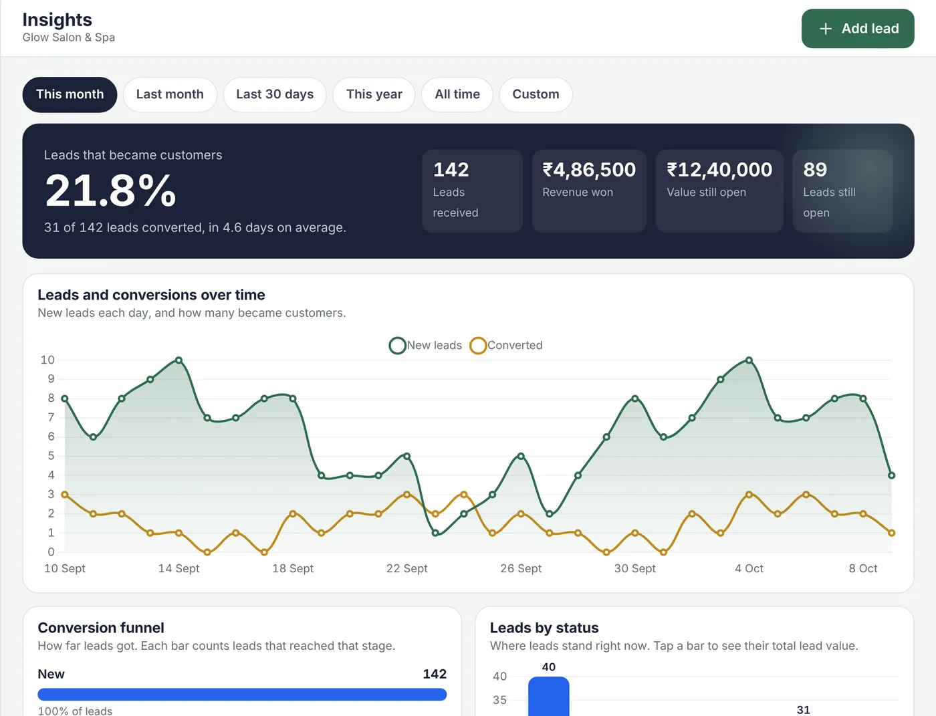Switch to This year view
This screenshot has width=936, height=716.
coord(374,95)
